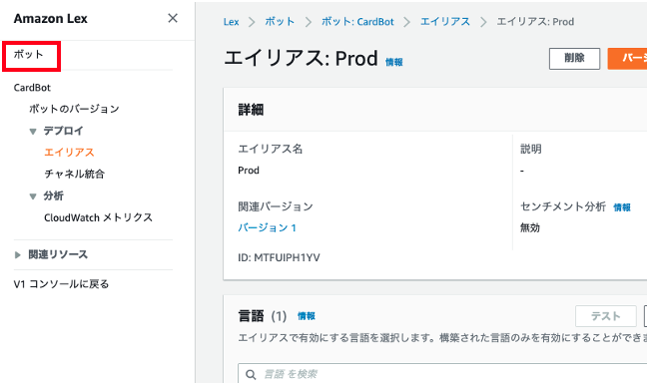
Task: Click V1 コンソールに戻る link
Action: click(61, 284)
